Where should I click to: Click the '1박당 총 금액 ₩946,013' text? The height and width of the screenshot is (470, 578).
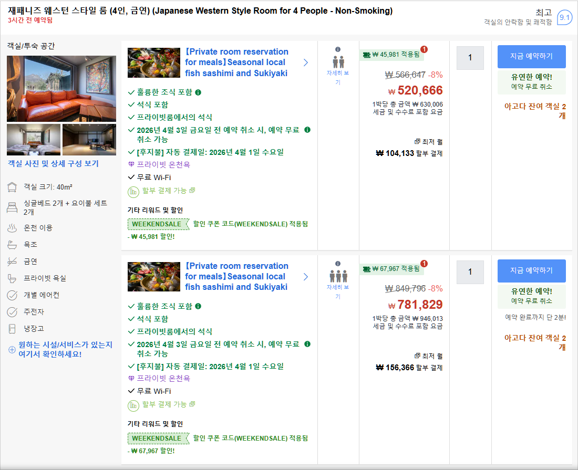pos(407,319)
